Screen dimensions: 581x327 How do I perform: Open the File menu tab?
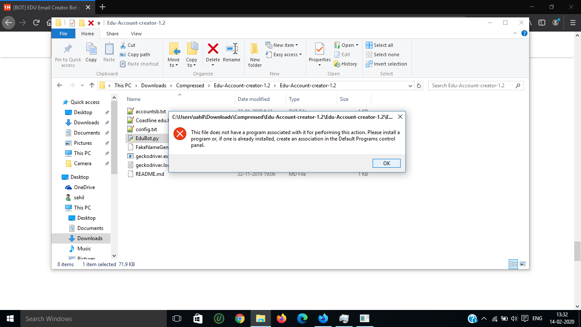pyautogui.click(x=63, y=34)
